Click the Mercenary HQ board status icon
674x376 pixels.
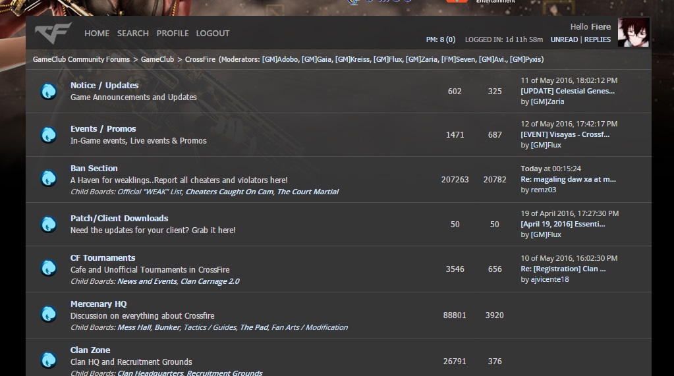[49, 314]
